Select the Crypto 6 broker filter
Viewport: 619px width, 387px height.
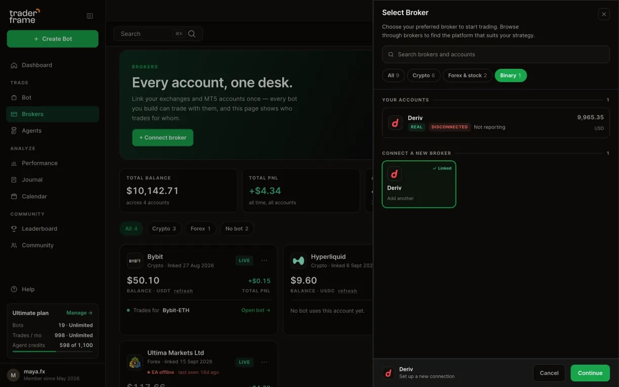pos(423,75)
